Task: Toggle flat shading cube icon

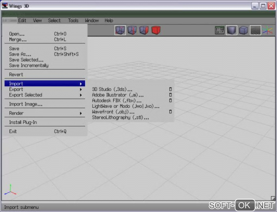Action: pyautogui.click(x=232, y=30)
